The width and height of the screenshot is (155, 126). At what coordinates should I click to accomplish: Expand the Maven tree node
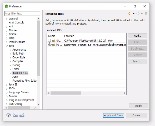[7, 96]
